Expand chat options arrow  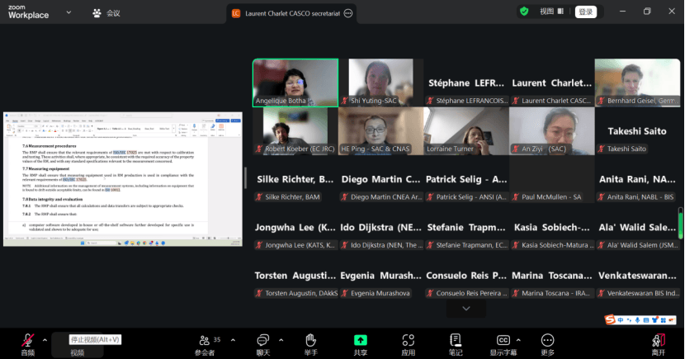282,339
